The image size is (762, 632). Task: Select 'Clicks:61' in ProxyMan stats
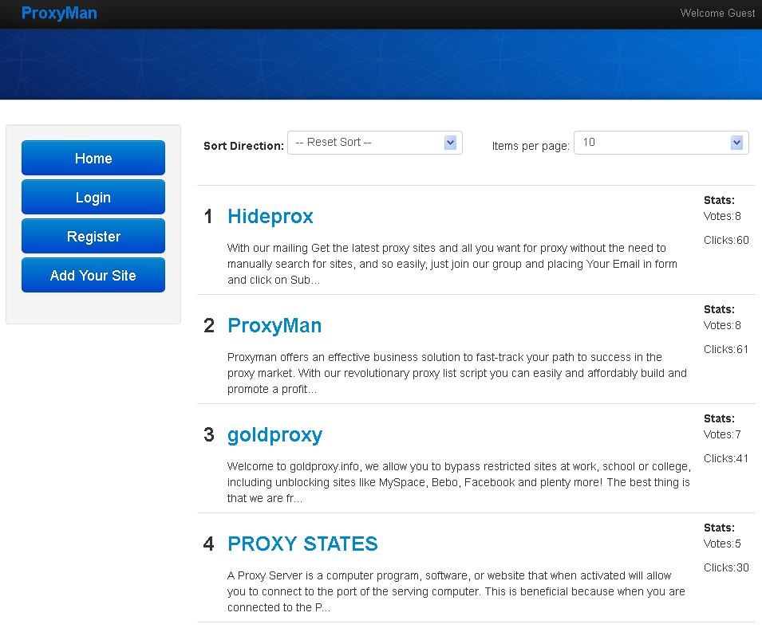click(x=726, y=349)
